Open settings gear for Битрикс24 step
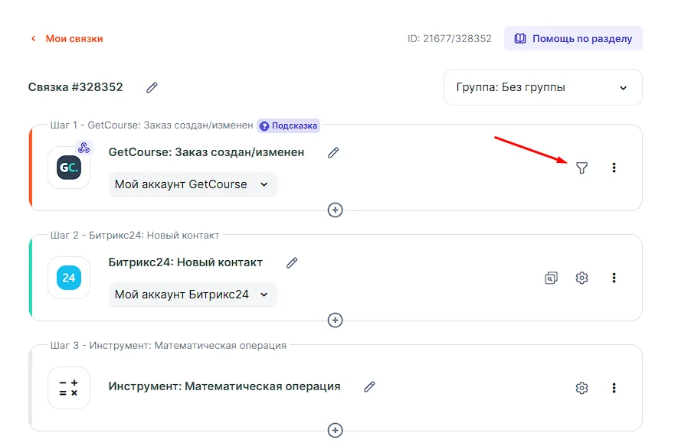 pyautogui.click(x=582, y=278)
